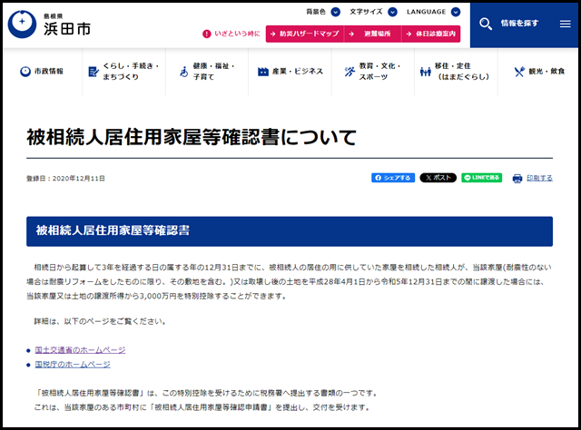Open 休日診療案内 button
The width and height of the screenshot is (581, 430).
point(431,34)
